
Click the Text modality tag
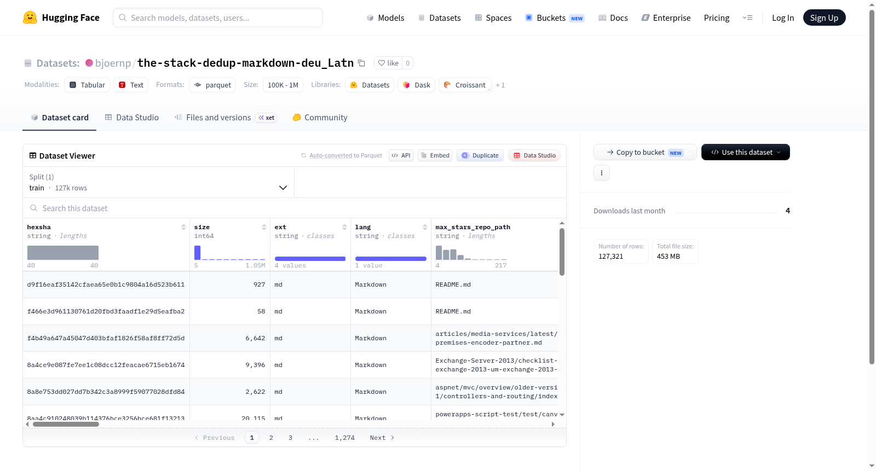click(131, 85)
